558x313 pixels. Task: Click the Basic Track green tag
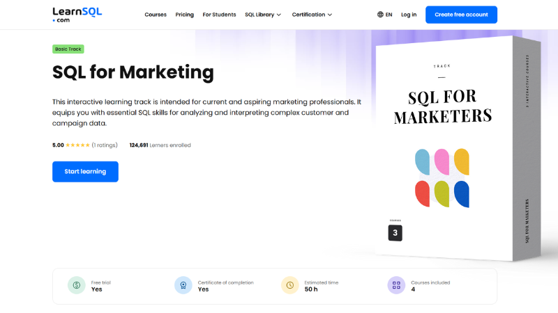(68, 49)
